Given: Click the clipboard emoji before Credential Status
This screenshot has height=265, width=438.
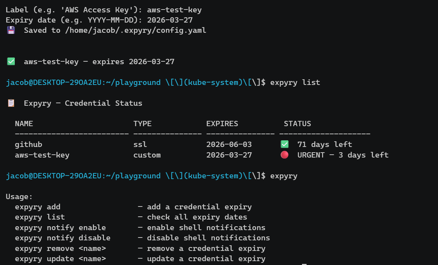Looking at the screenshot, I should click(11, 103).
